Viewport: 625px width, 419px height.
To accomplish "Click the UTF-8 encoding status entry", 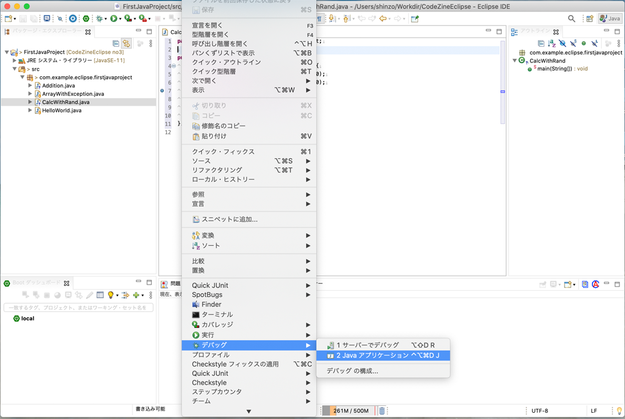I will (540, 411).
